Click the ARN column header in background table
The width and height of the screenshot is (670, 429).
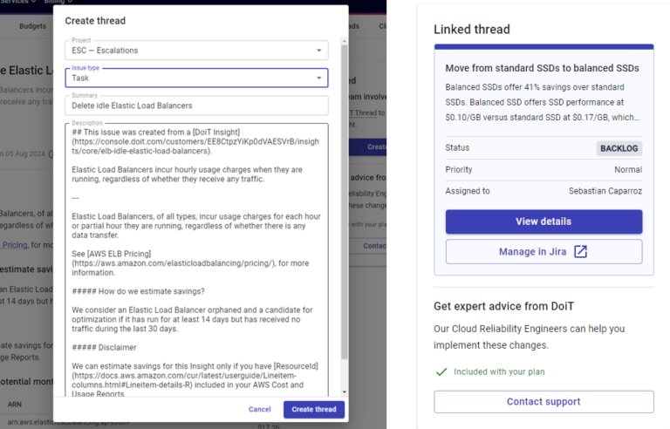tap(15, 405)
